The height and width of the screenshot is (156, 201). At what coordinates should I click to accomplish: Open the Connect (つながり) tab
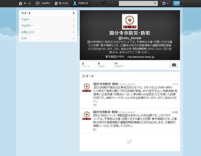point(43,3)
